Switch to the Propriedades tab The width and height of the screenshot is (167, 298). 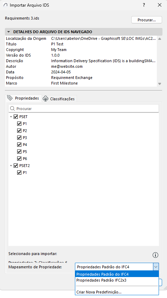point(24,98)
